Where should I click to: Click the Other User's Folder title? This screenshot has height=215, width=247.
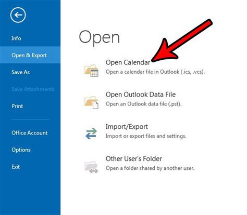tap(134, 159)
